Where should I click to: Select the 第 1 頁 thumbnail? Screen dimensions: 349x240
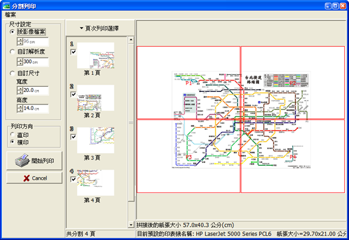click(96, 55)
